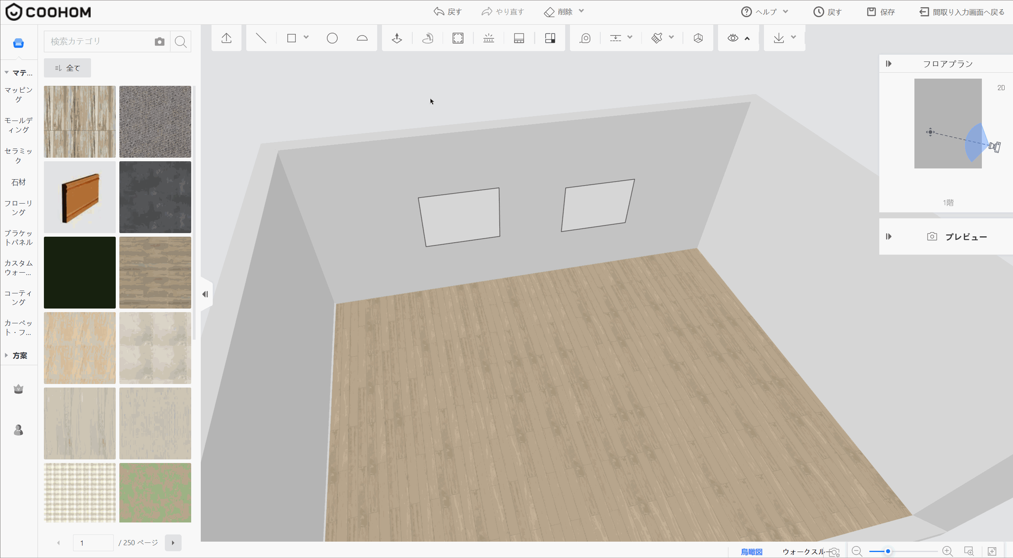This screenshot has width=1013, height=558.
Task: Click the history 戻す clock button
Action: coord(827,12)
